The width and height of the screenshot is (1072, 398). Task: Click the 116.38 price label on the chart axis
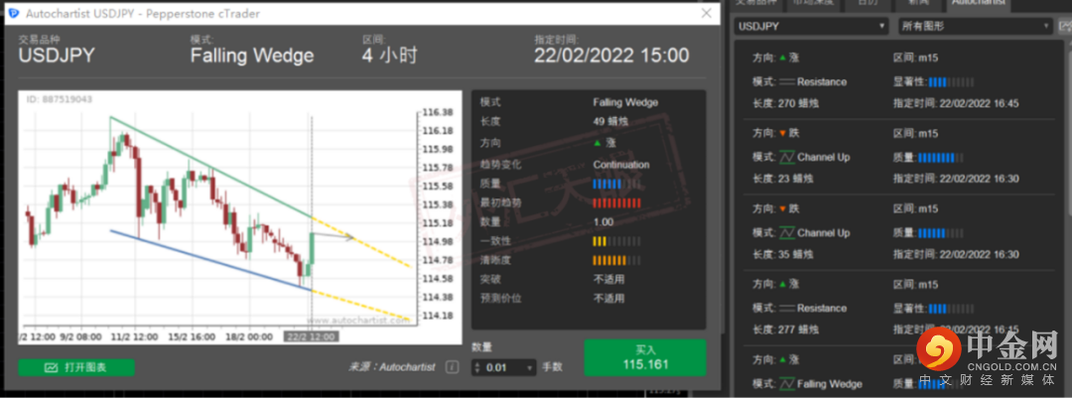point(438,112)
